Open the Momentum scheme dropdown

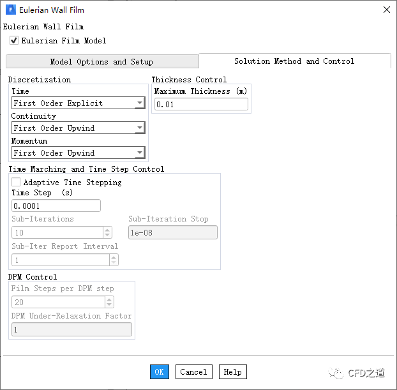click(x=139, y=153)
